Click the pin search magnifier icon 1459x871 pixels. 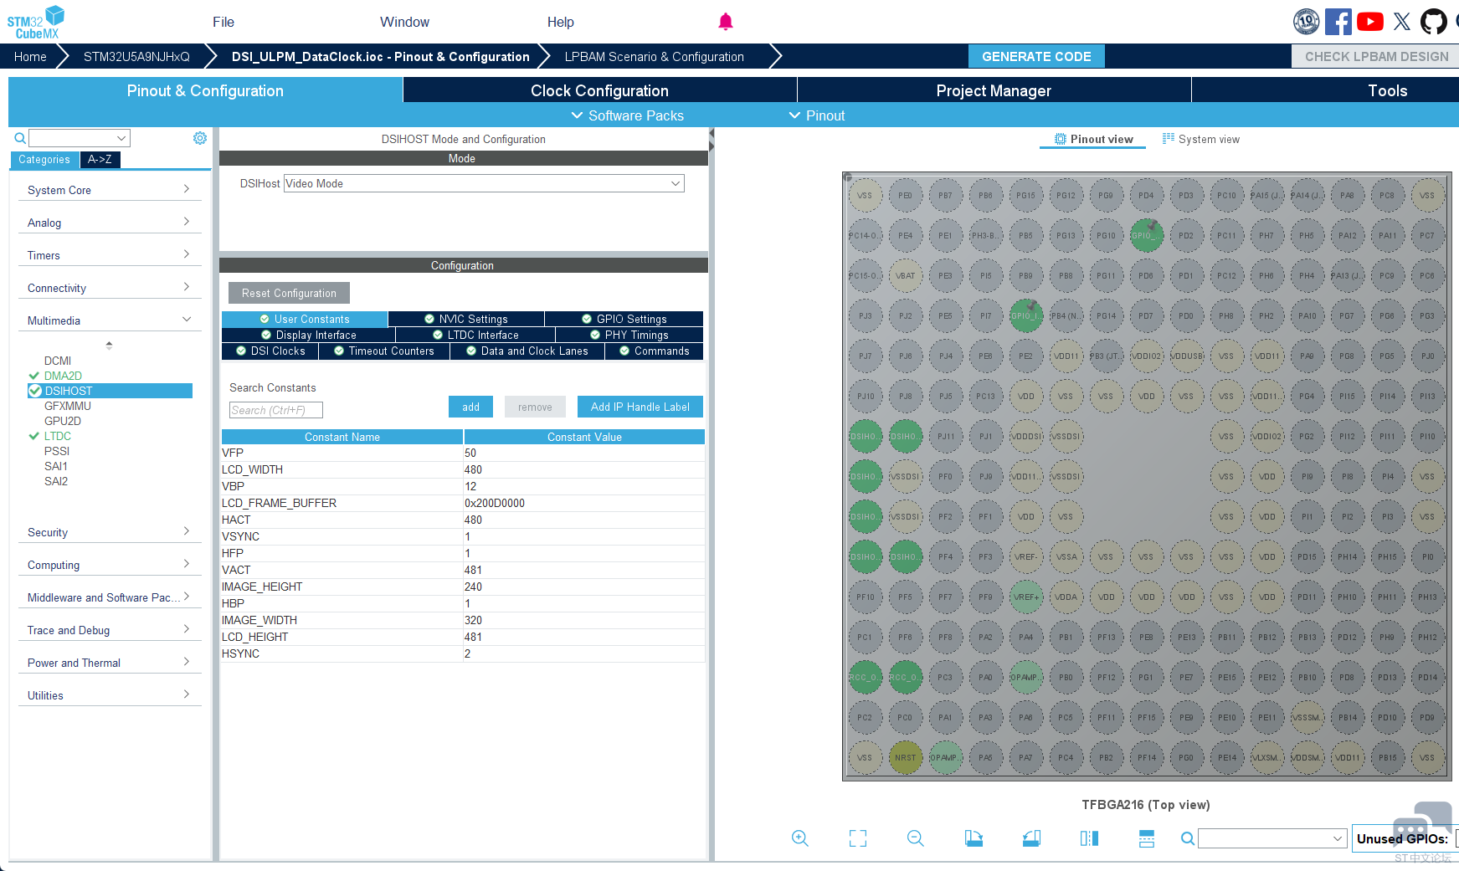tap(1187, 838)
